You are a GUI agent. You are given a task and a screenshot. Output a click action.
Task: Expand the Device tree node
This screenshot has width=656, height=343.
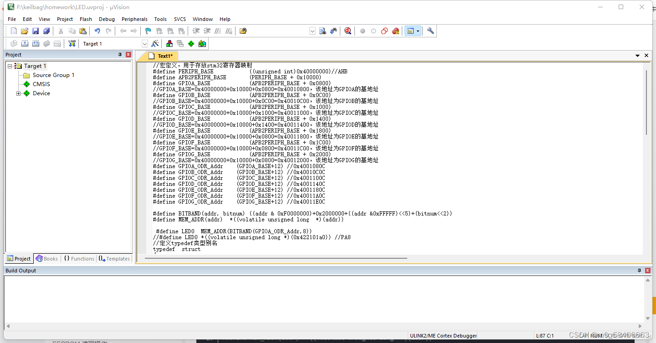click(19, 93)
